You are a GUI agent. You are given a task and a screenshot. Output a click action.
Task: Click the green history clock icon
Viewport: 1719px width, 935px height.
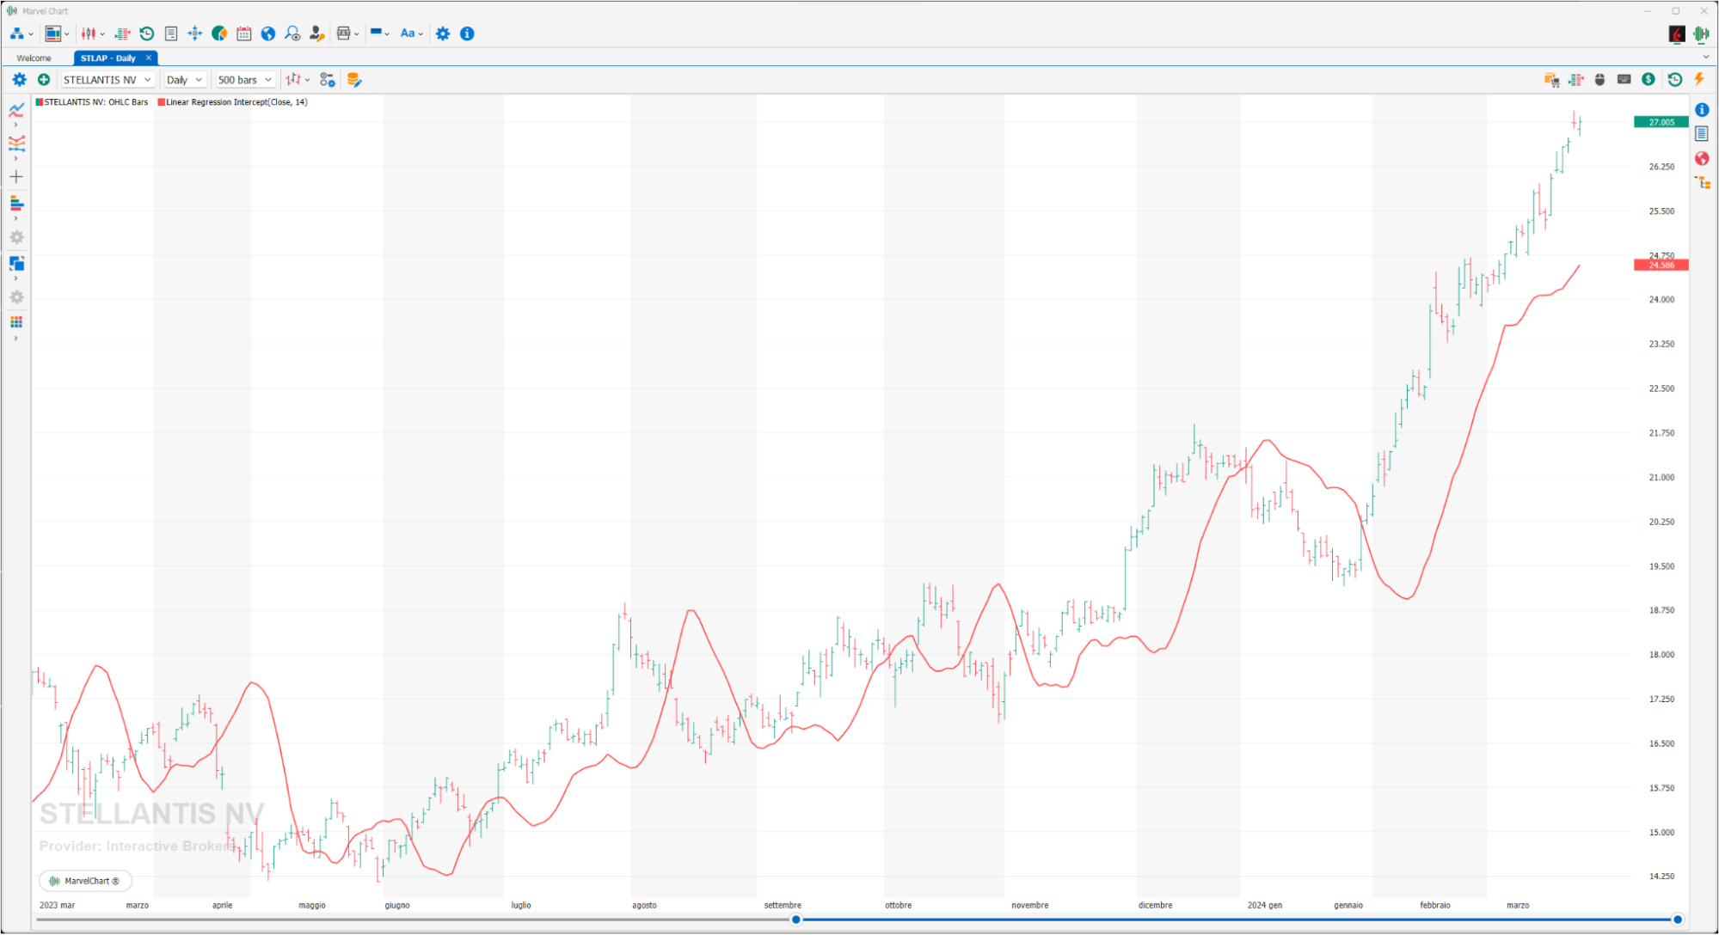147,34
